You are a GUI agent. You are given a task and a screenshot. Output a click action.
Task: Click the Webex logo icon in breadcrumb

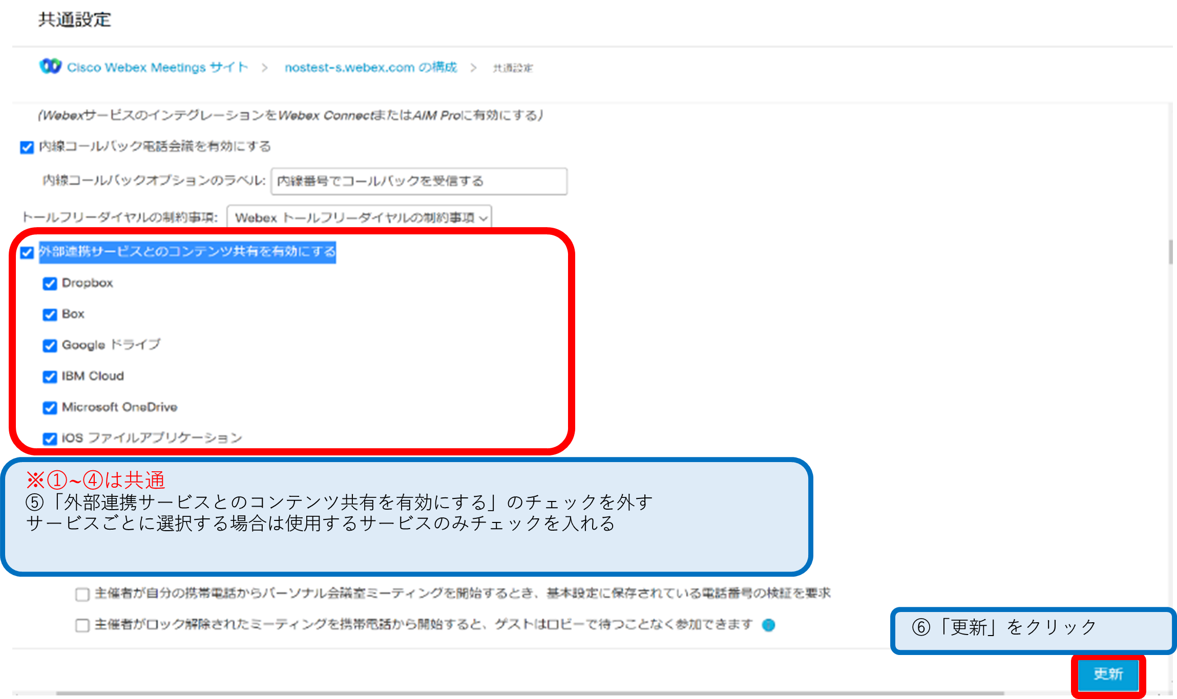coord(50,67)
